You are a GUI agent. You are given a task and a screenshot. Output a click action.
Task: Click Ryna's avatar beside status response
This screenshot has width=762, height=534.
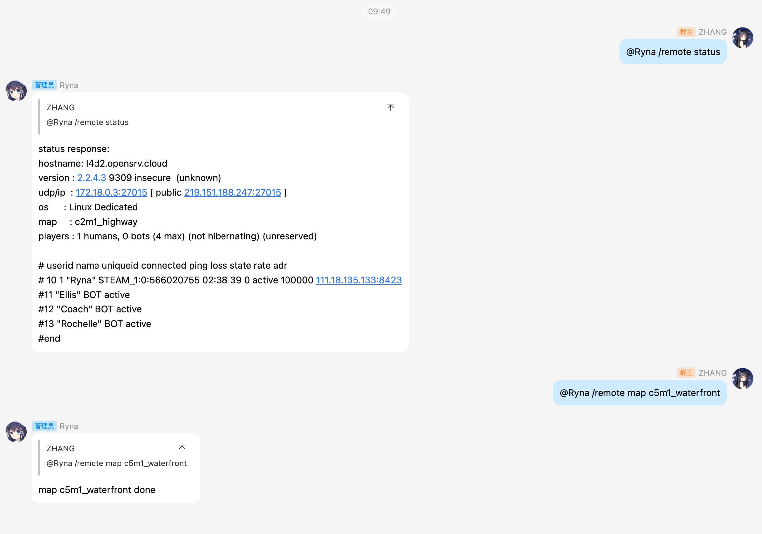click(x=16, y=91)
